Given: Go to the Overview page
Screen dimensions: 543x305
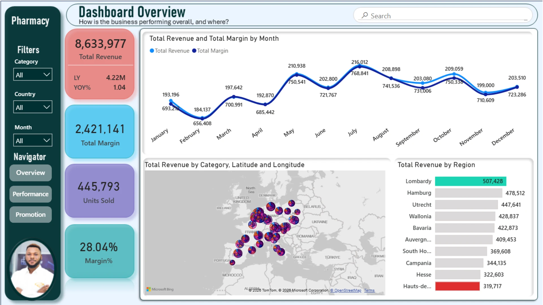Looking at the screenshot, I should (31, 173).
